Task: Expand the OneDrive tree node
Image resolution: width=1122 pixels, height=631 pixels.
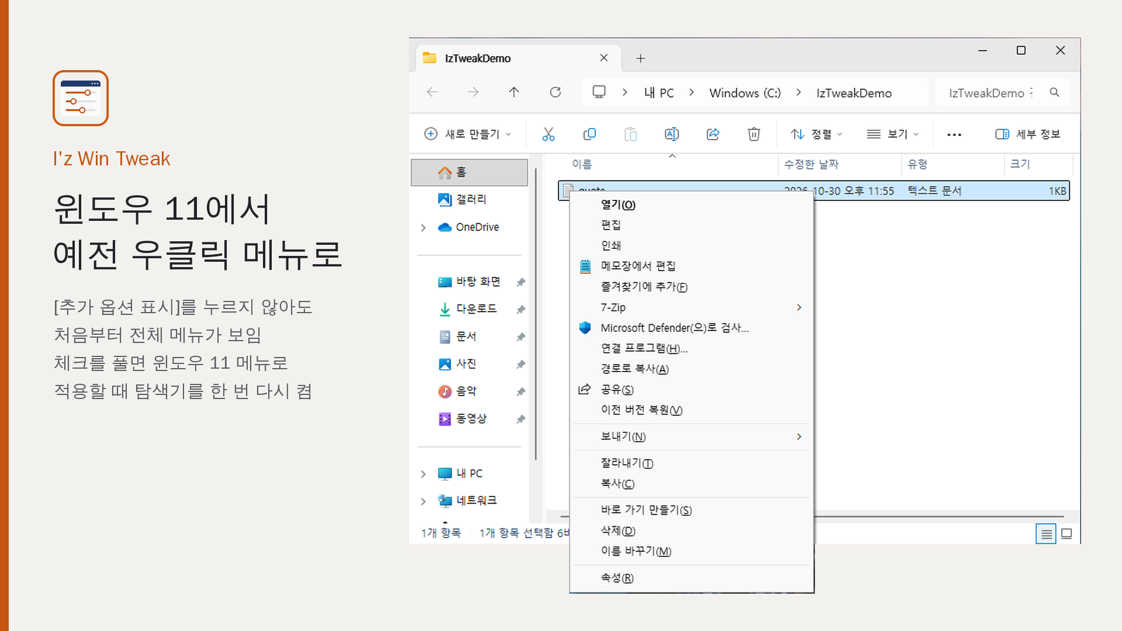Action: pos(423,227)
